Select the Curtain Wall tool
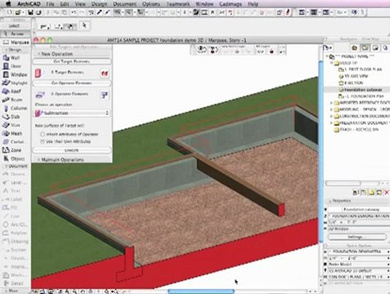 click(14, 141)
